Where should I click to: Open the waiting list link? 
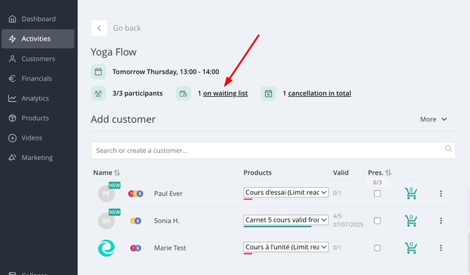click(x=225, y=93)
